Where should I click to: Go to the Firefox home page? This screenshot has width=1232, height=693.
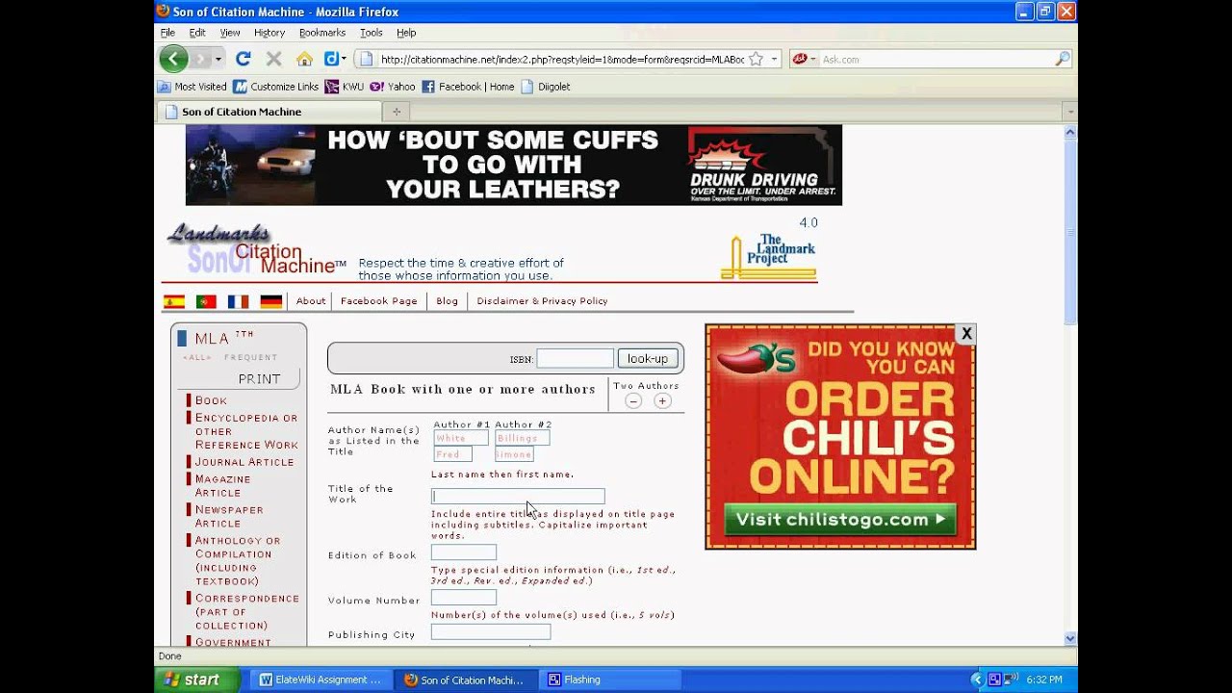pos(304,59)
